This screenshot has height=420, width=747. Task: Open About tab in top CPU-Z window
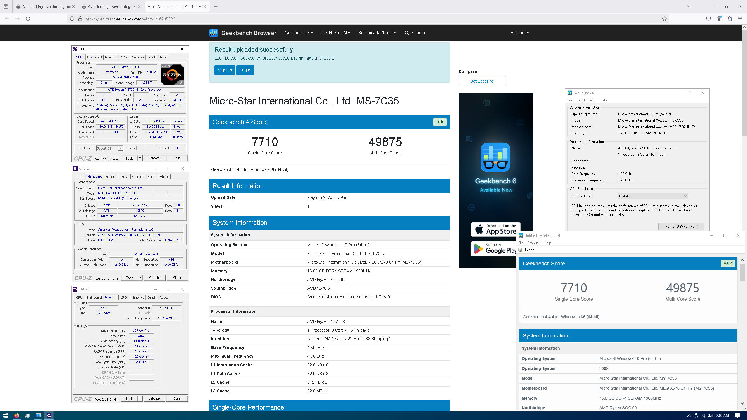[x=164, y=57]
